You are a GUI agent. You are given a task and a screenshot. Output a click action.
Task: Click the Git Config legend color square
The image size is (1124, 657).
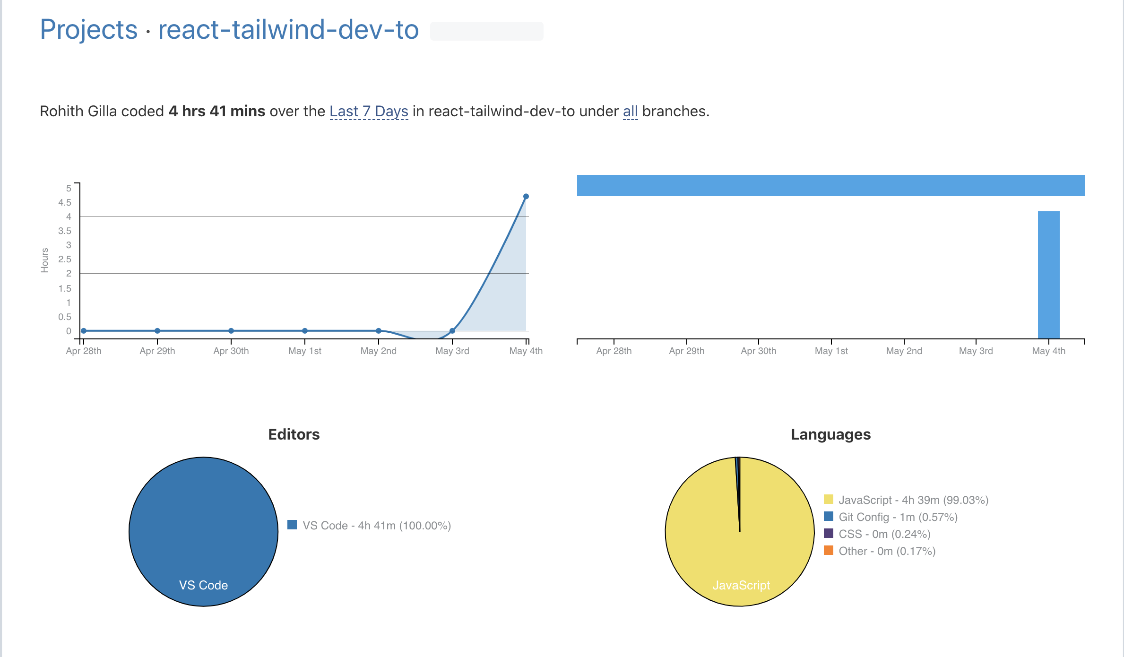829,517
